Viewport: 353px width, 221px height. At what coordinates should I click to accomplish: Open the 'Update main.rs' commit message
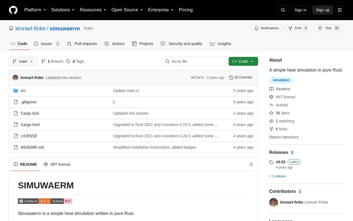click(126, 91)
